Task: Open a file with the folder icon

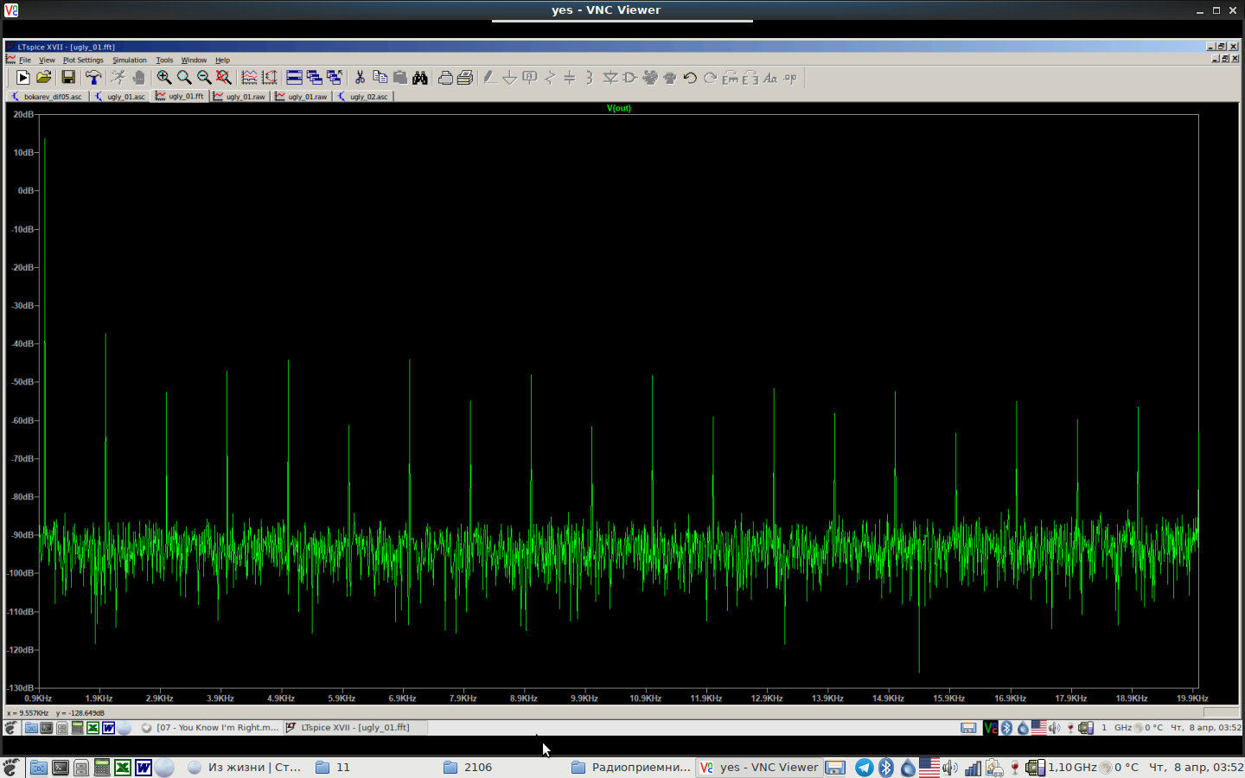Action: [43, 78]
